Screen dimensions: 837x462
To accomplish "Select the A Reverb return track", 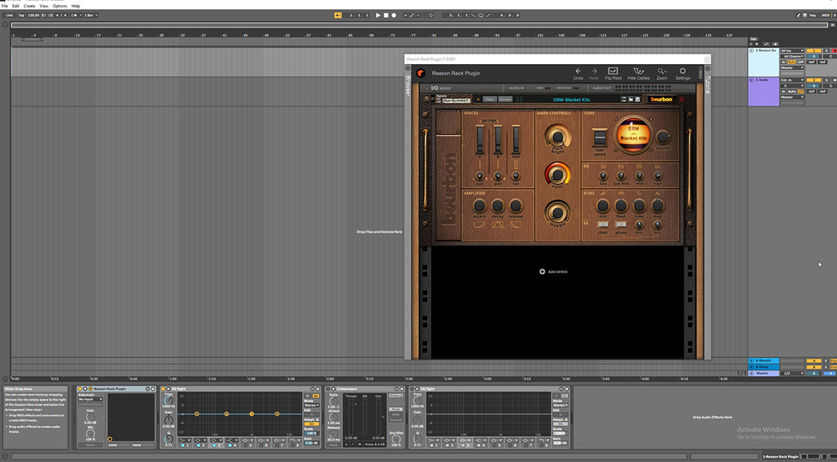I will 764,361.
